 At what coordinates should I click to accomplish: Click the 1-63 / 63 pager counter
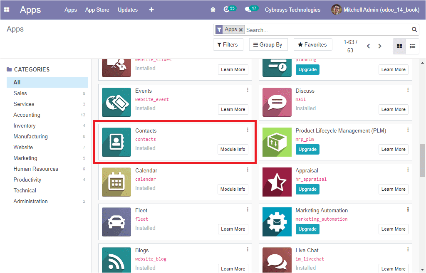(x=350, y=46)
